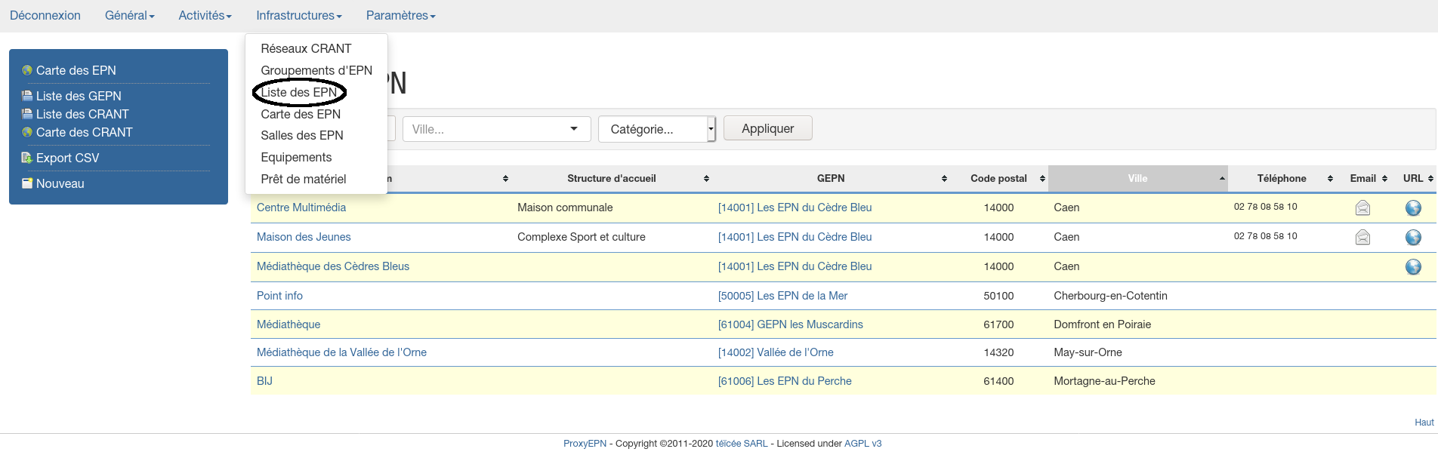The width and height of the screenshot is (1438, 455).
Task: Click Liste des GEPN in the sidebar
Action: pyautogui.click(x=79, y=96)
